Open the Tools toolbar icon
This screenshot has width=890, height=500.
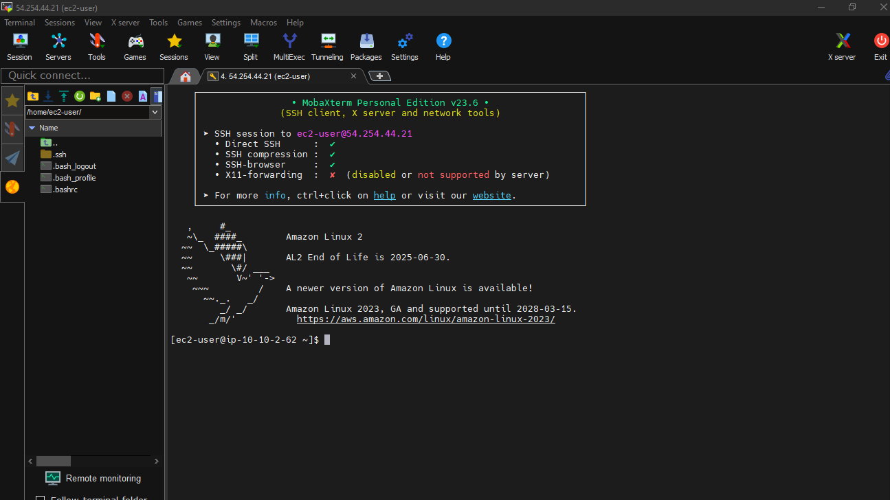[x=97, y=47]
